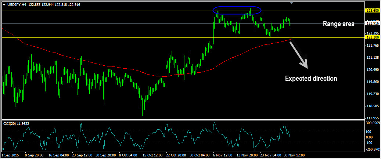Click the 6 Nov 12:00 date label
The width and height of the screenshot is (381, 159).
223,155
